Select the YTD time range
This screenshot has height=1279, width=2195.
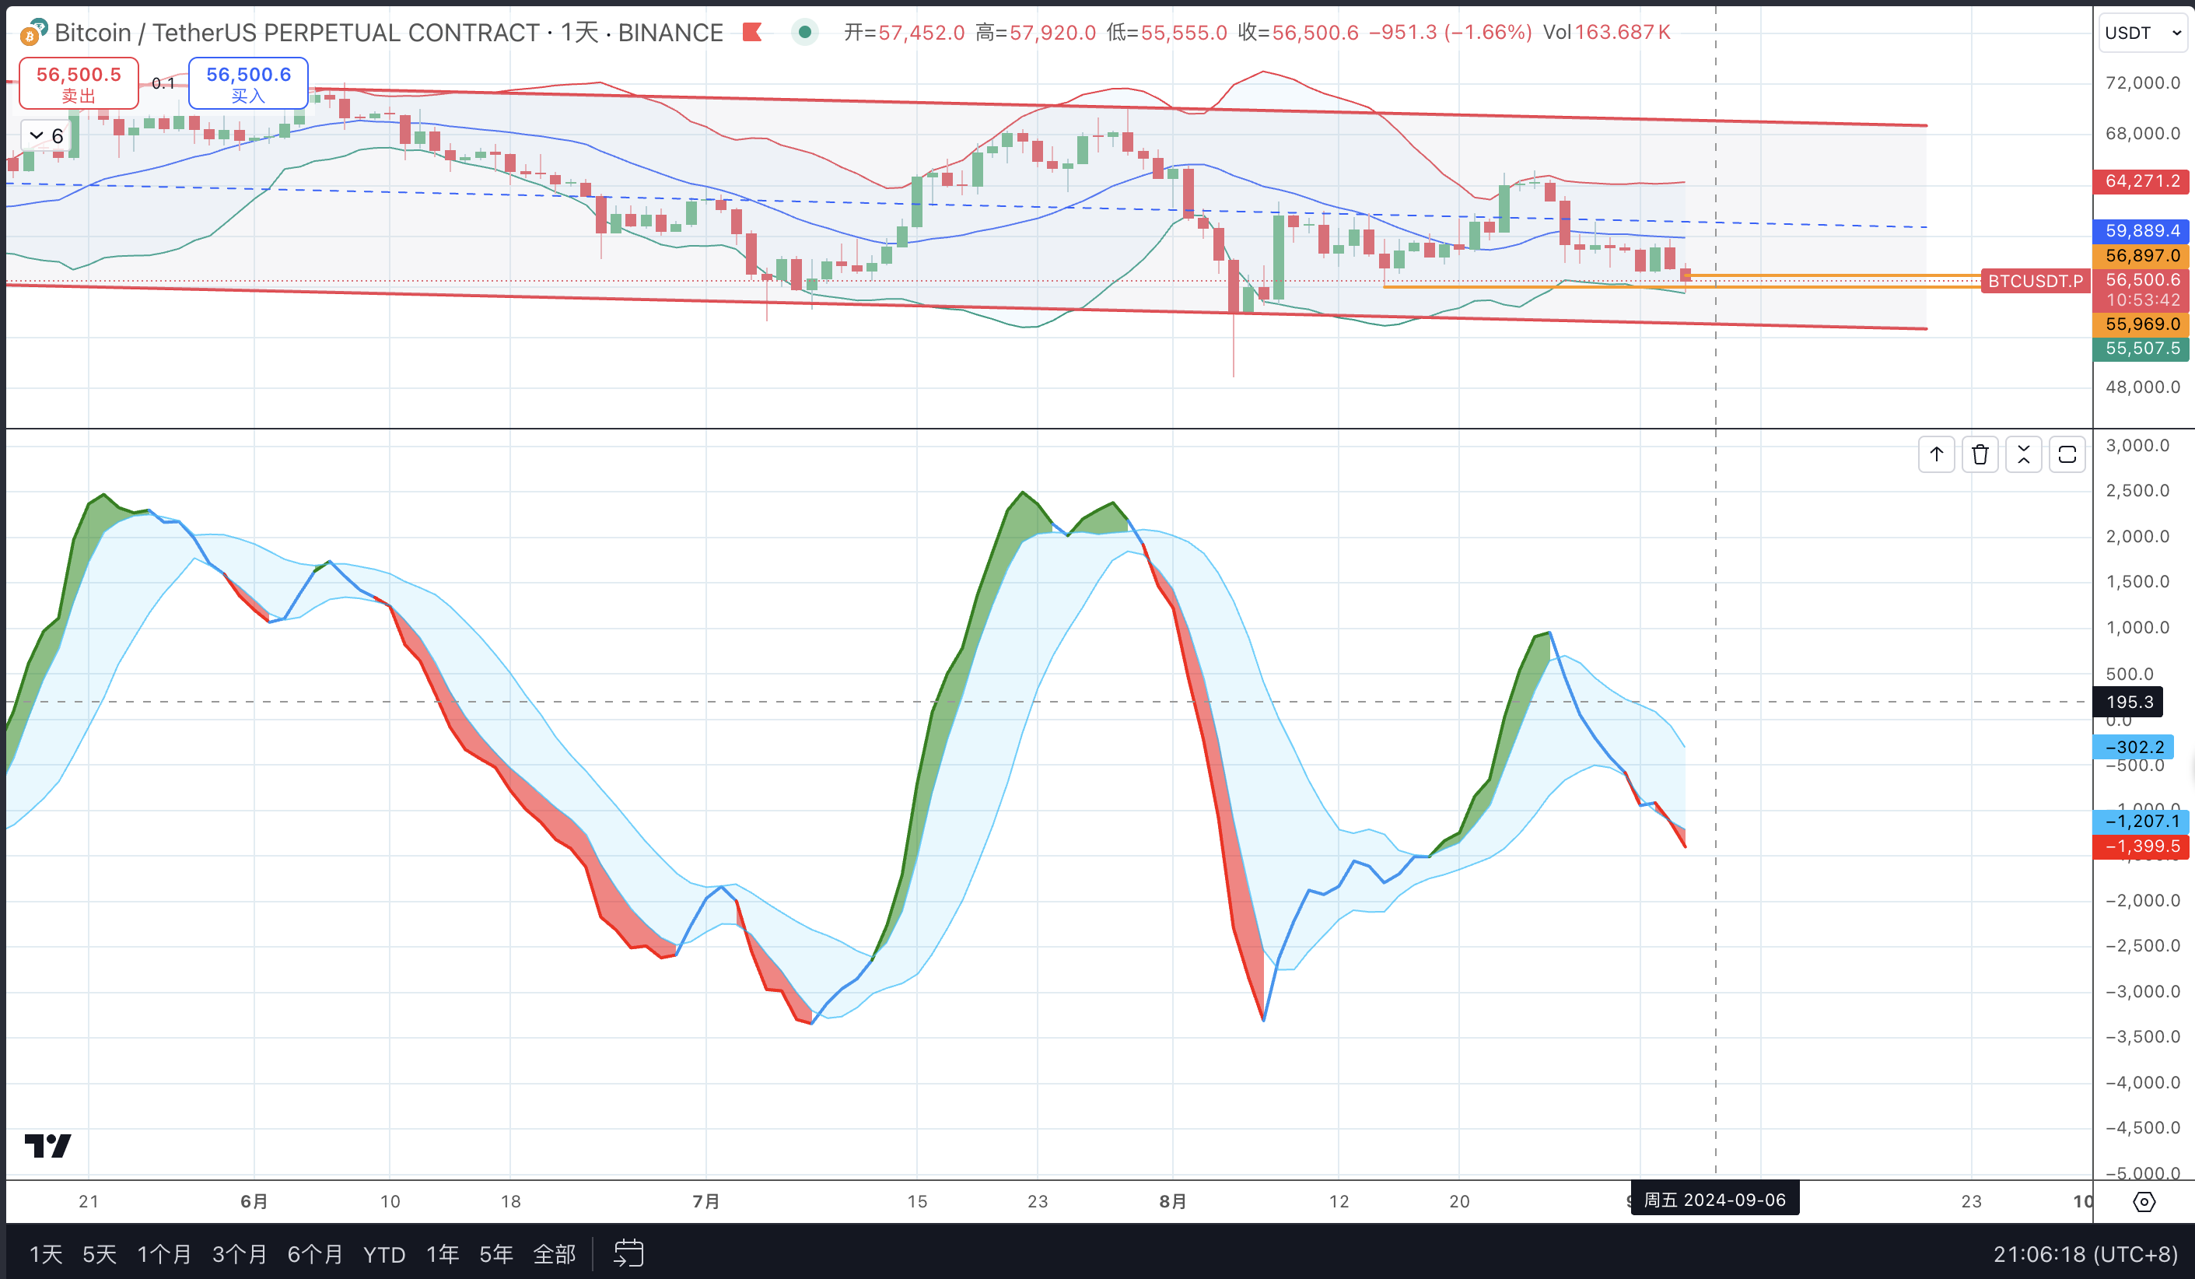(384, 1254)
